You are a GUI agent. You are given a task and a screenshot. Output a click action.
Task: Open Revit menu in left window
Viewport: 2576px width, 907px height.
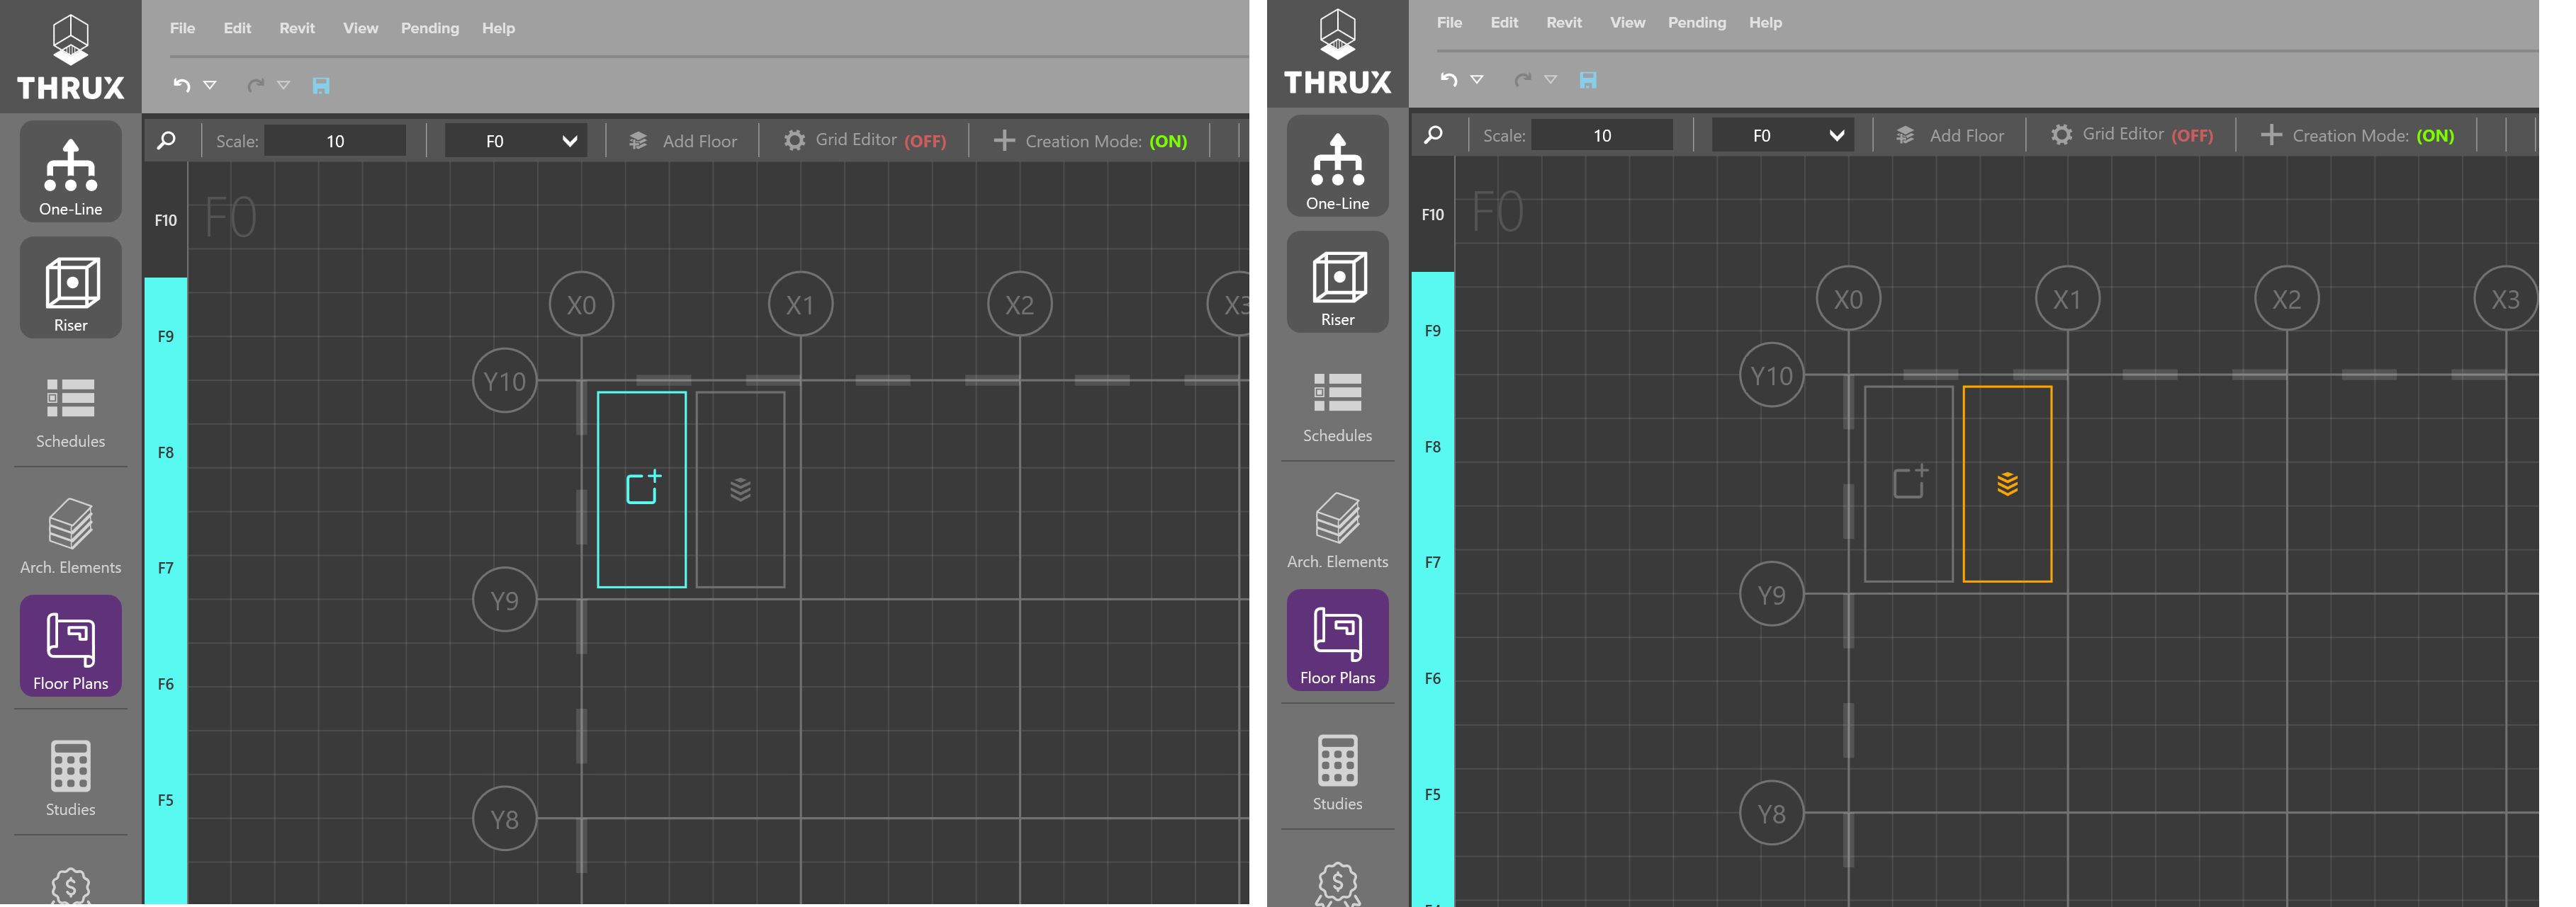[x=297, y=28]
